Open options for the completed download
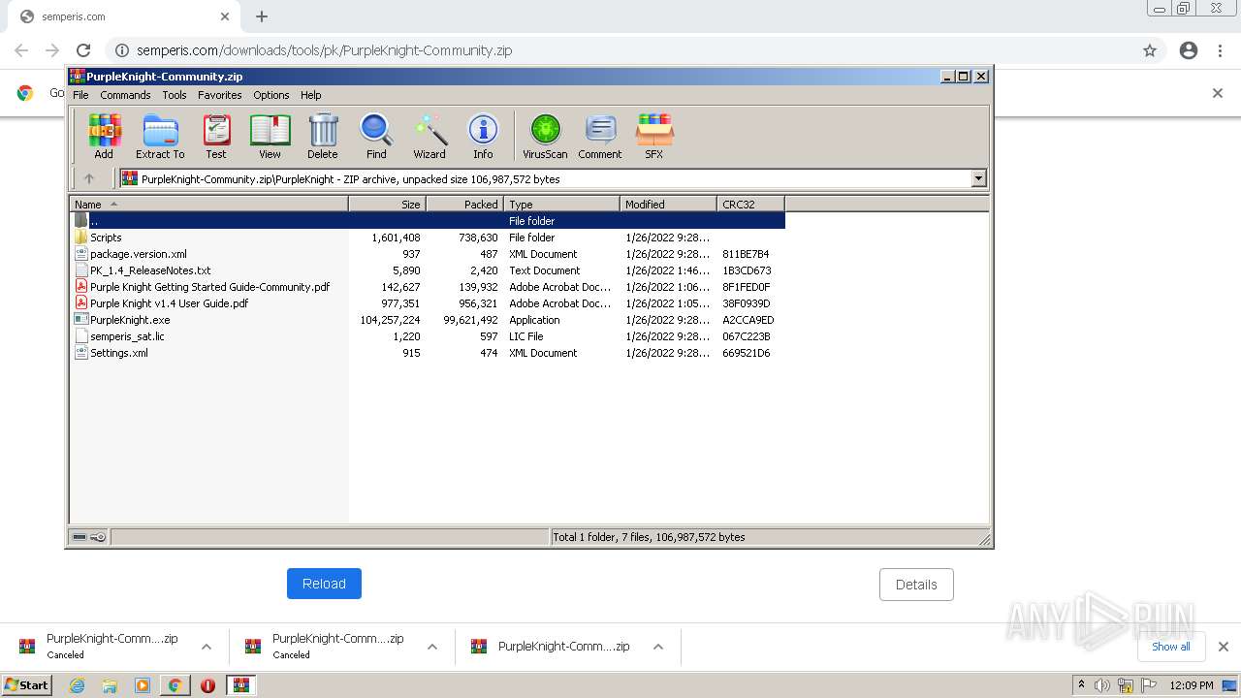Screen dimensions: 1241x698 coord(658,647)
